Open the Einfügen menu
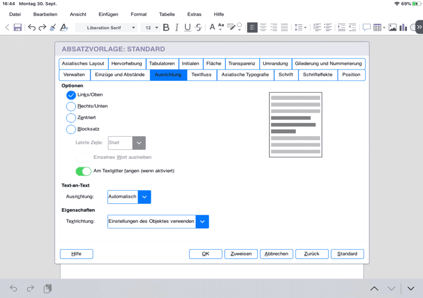The width and height of the screenshot is (423, 298). coord(109,14)
